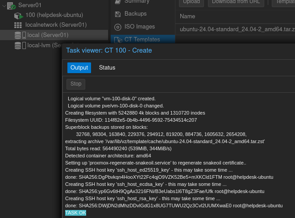This screenshot has width=295, height=218.
Task: Click the superblock numbers line starting 32768
Action: click(x=161, y=134)
